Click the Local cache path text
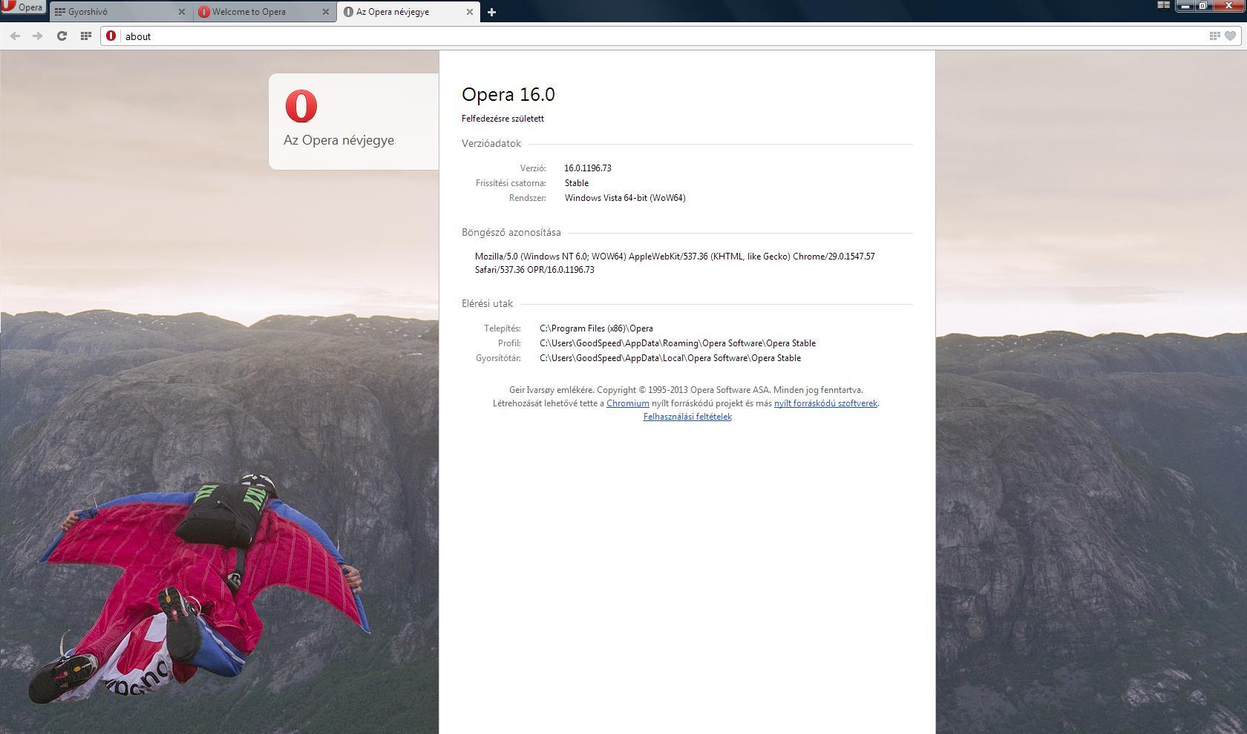Screen dimensions: 1247x734 [670, 358]
